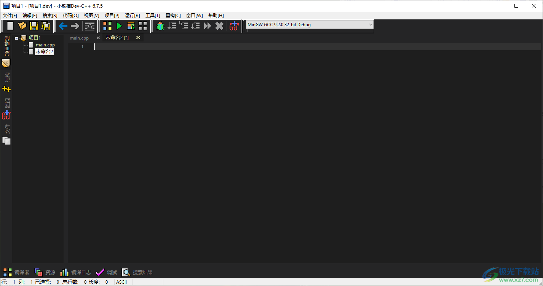Viewport: 543px width, 286px height.
Task: Open the 代码[O] menu
Action: pyautogui.click(x=70, y=16)
